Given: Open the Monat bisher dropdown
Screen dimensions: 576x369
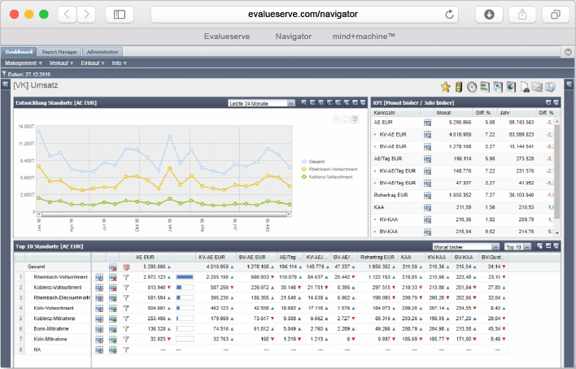Looking at the screenshot, I should coord(466,247).
